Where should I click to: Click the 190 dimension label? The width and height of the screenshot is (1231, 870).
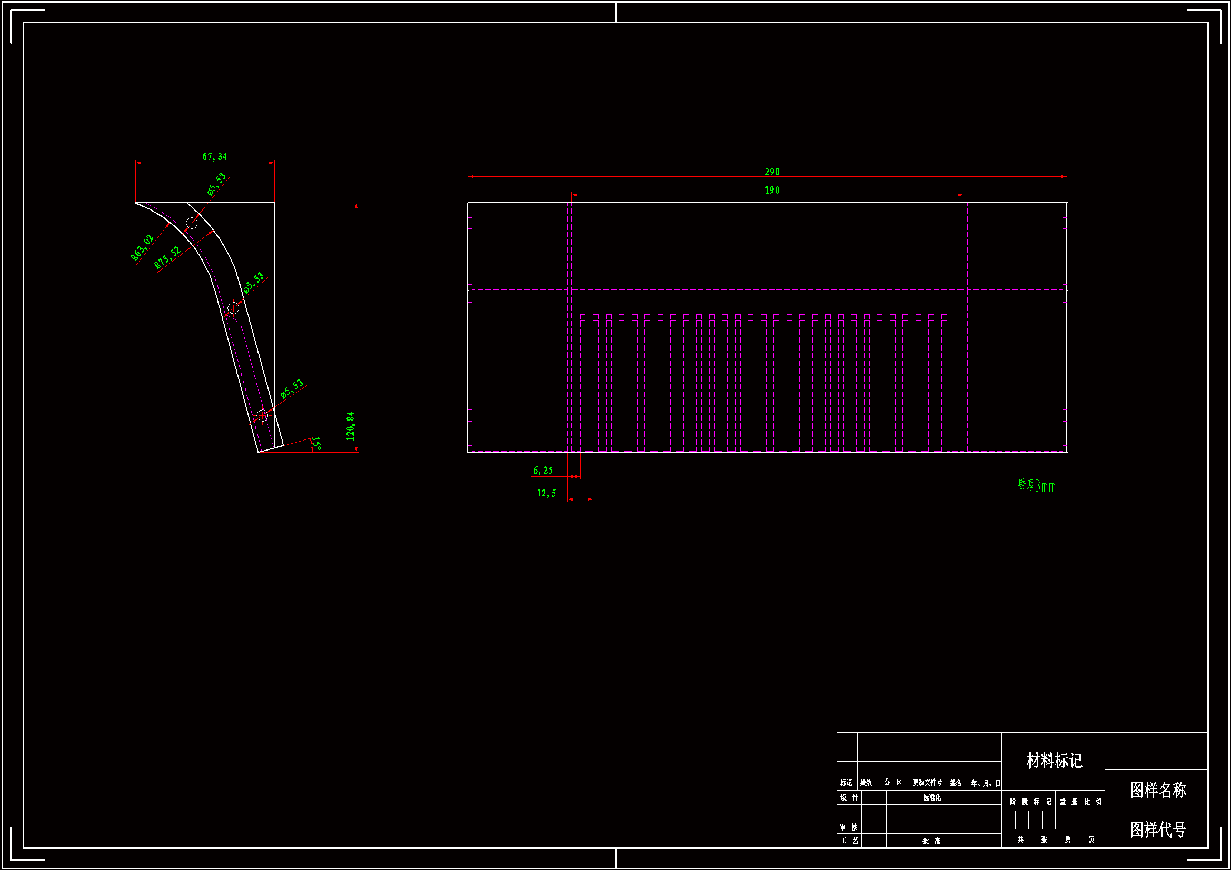[771, 191]
